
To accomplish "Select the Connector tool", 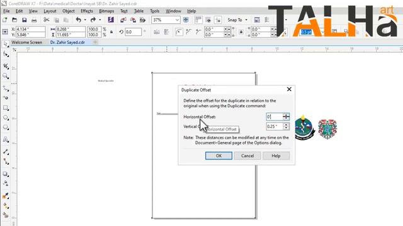I will (6, 161).
